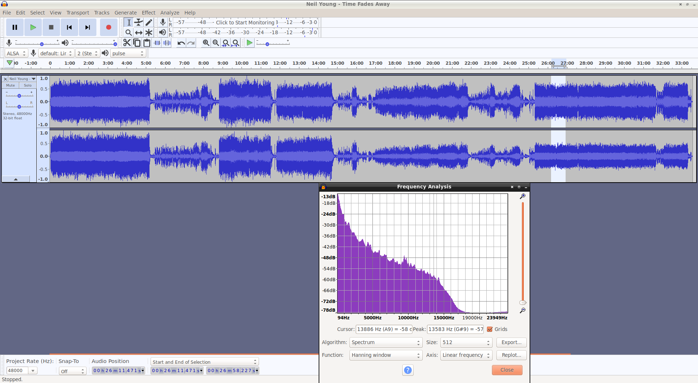Viewport: 698px width, 383px height.
Task: Open the Size 512 dropdown
Action: tap(466, 342)
